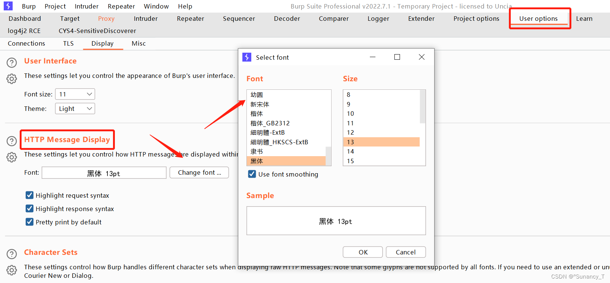Choose font size 14

tap(381, 151)
